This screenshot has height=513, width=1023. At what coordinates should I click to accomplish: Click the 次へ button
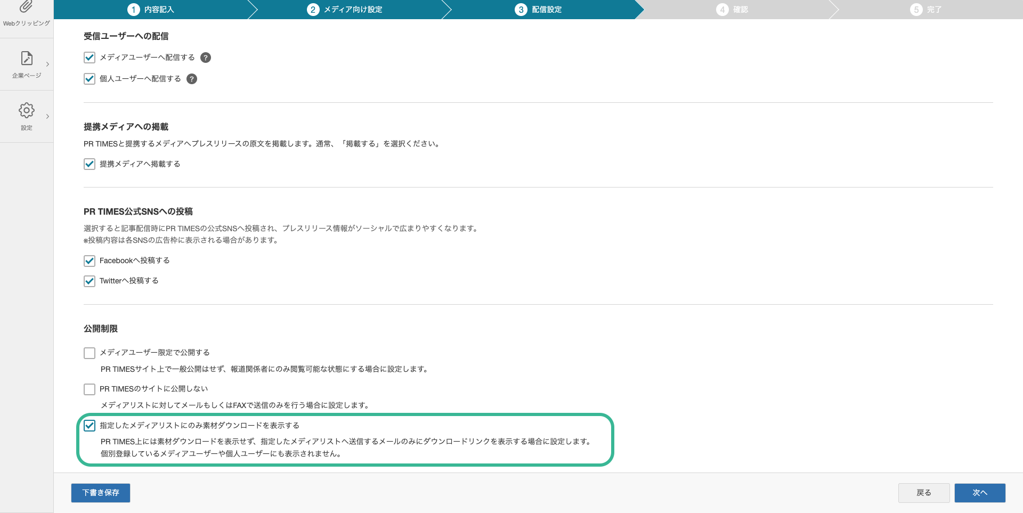tap(980, 493)
